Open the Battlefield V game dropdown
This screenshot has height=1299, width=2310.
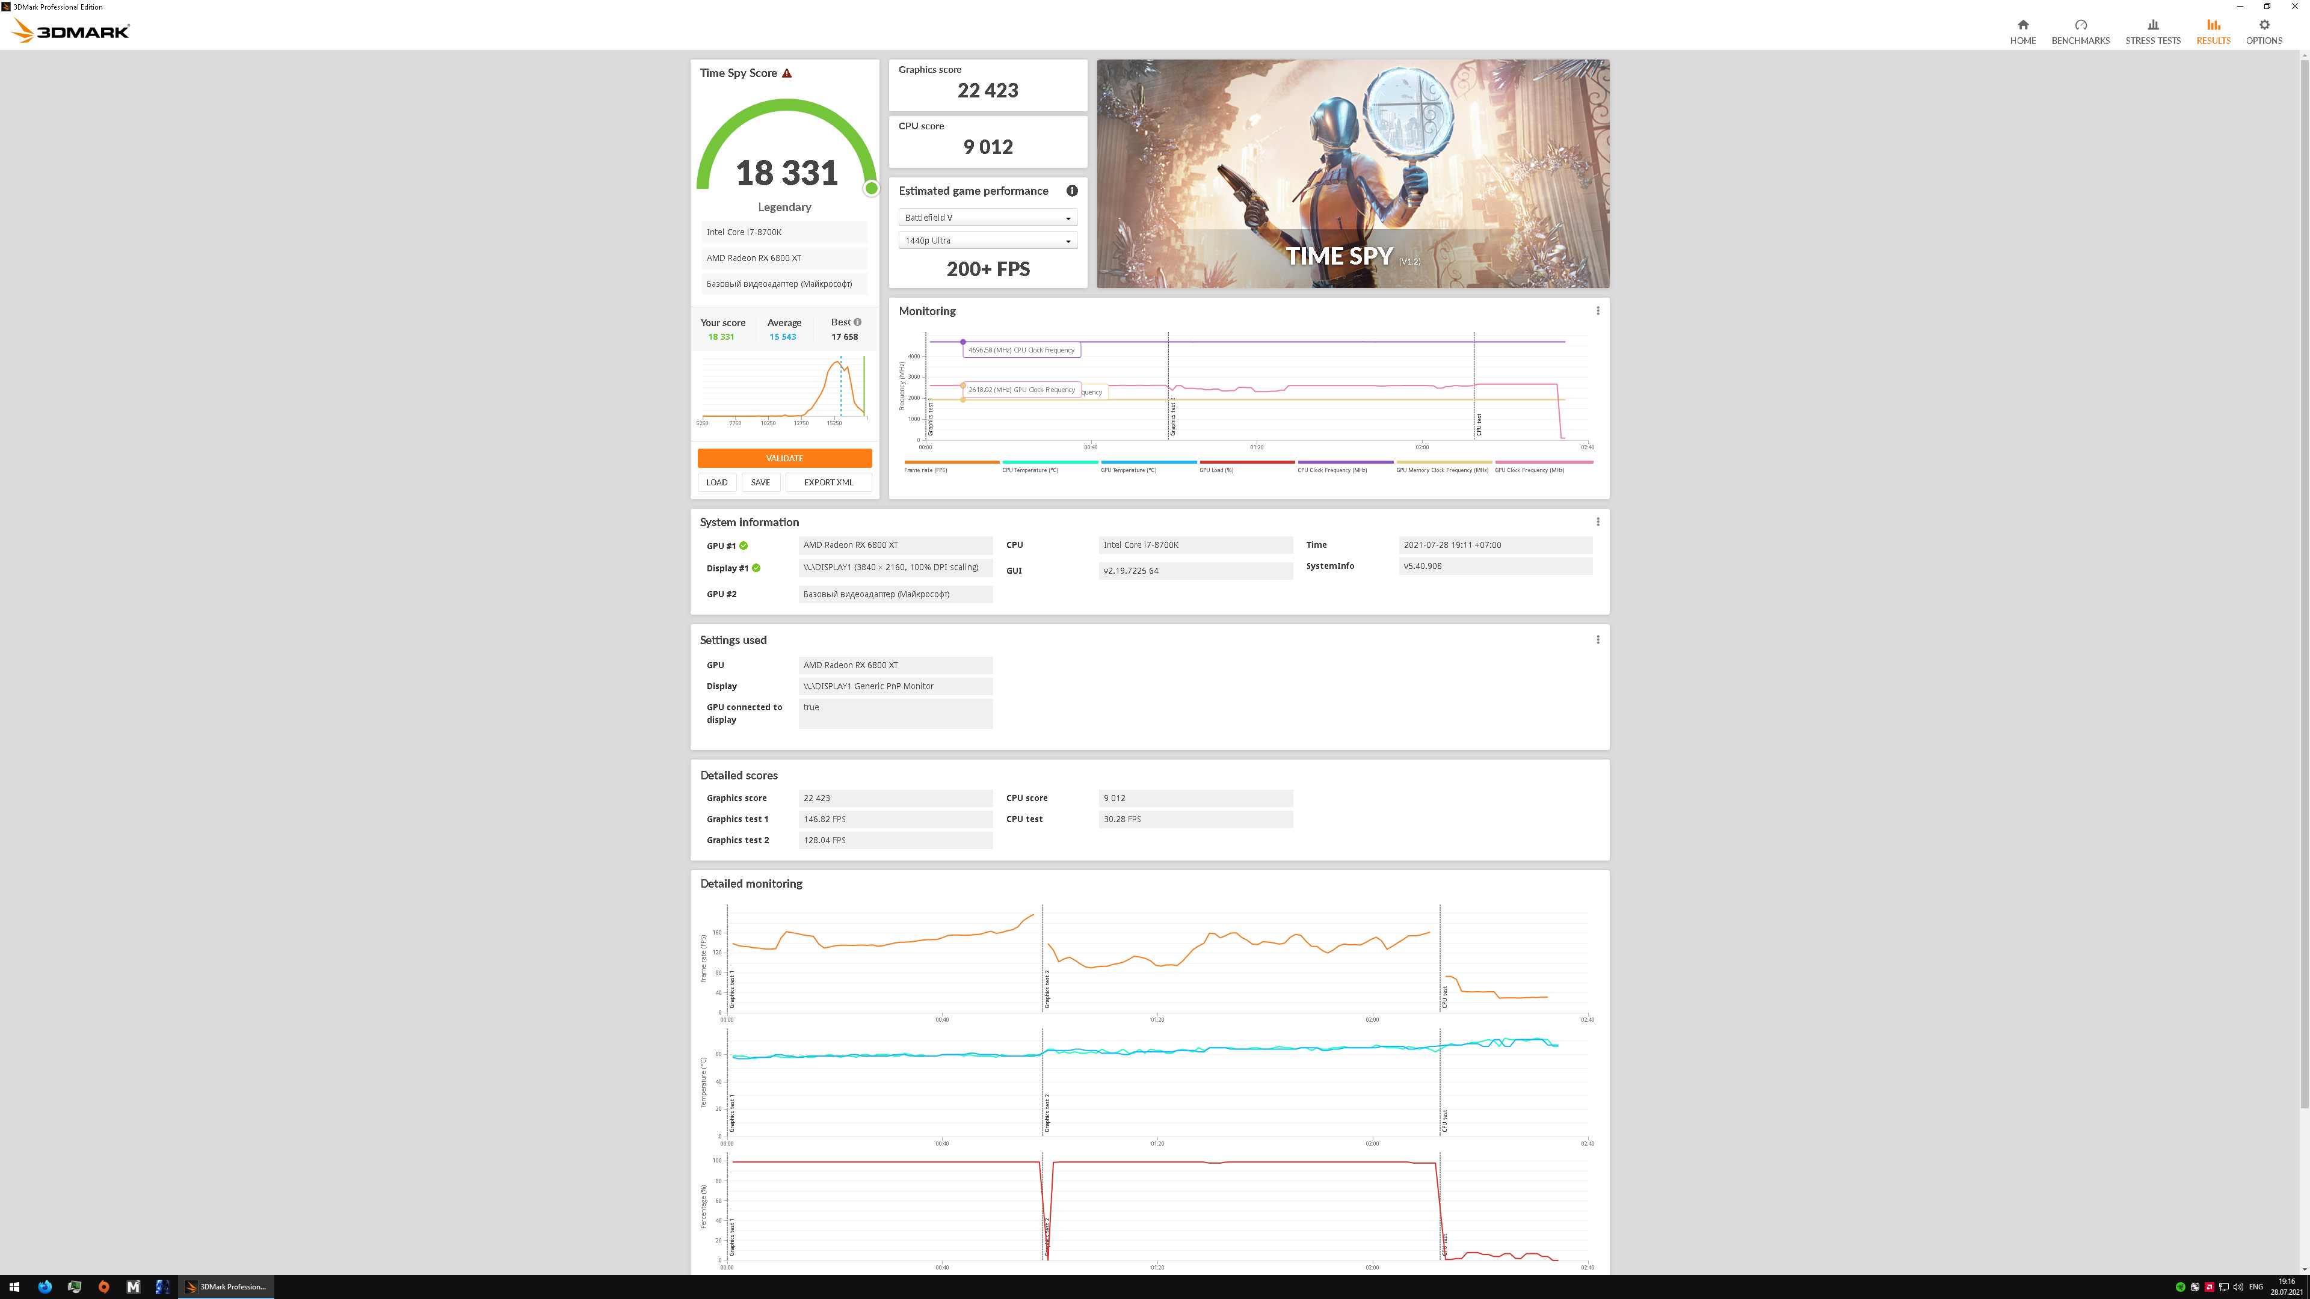click(x=987, y=218)
